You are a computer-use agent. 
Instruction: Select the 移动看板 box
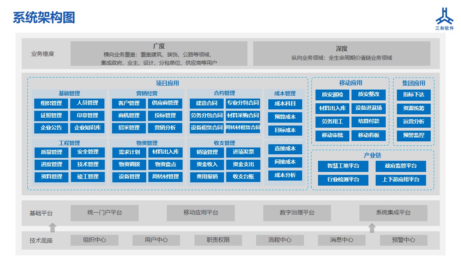369,136
